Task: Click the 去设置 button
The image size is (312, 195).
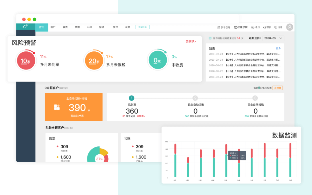Action: click(x=278, y=88)
